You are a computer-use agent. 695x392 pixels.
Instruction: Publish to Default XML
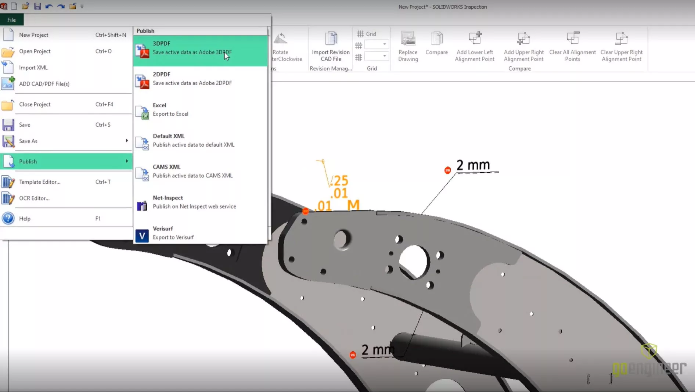point(200,143)
